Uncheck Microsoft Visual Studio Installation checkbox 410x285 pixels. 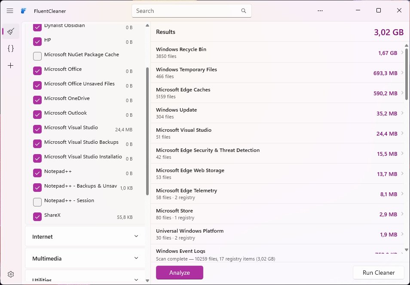(37, 158)
